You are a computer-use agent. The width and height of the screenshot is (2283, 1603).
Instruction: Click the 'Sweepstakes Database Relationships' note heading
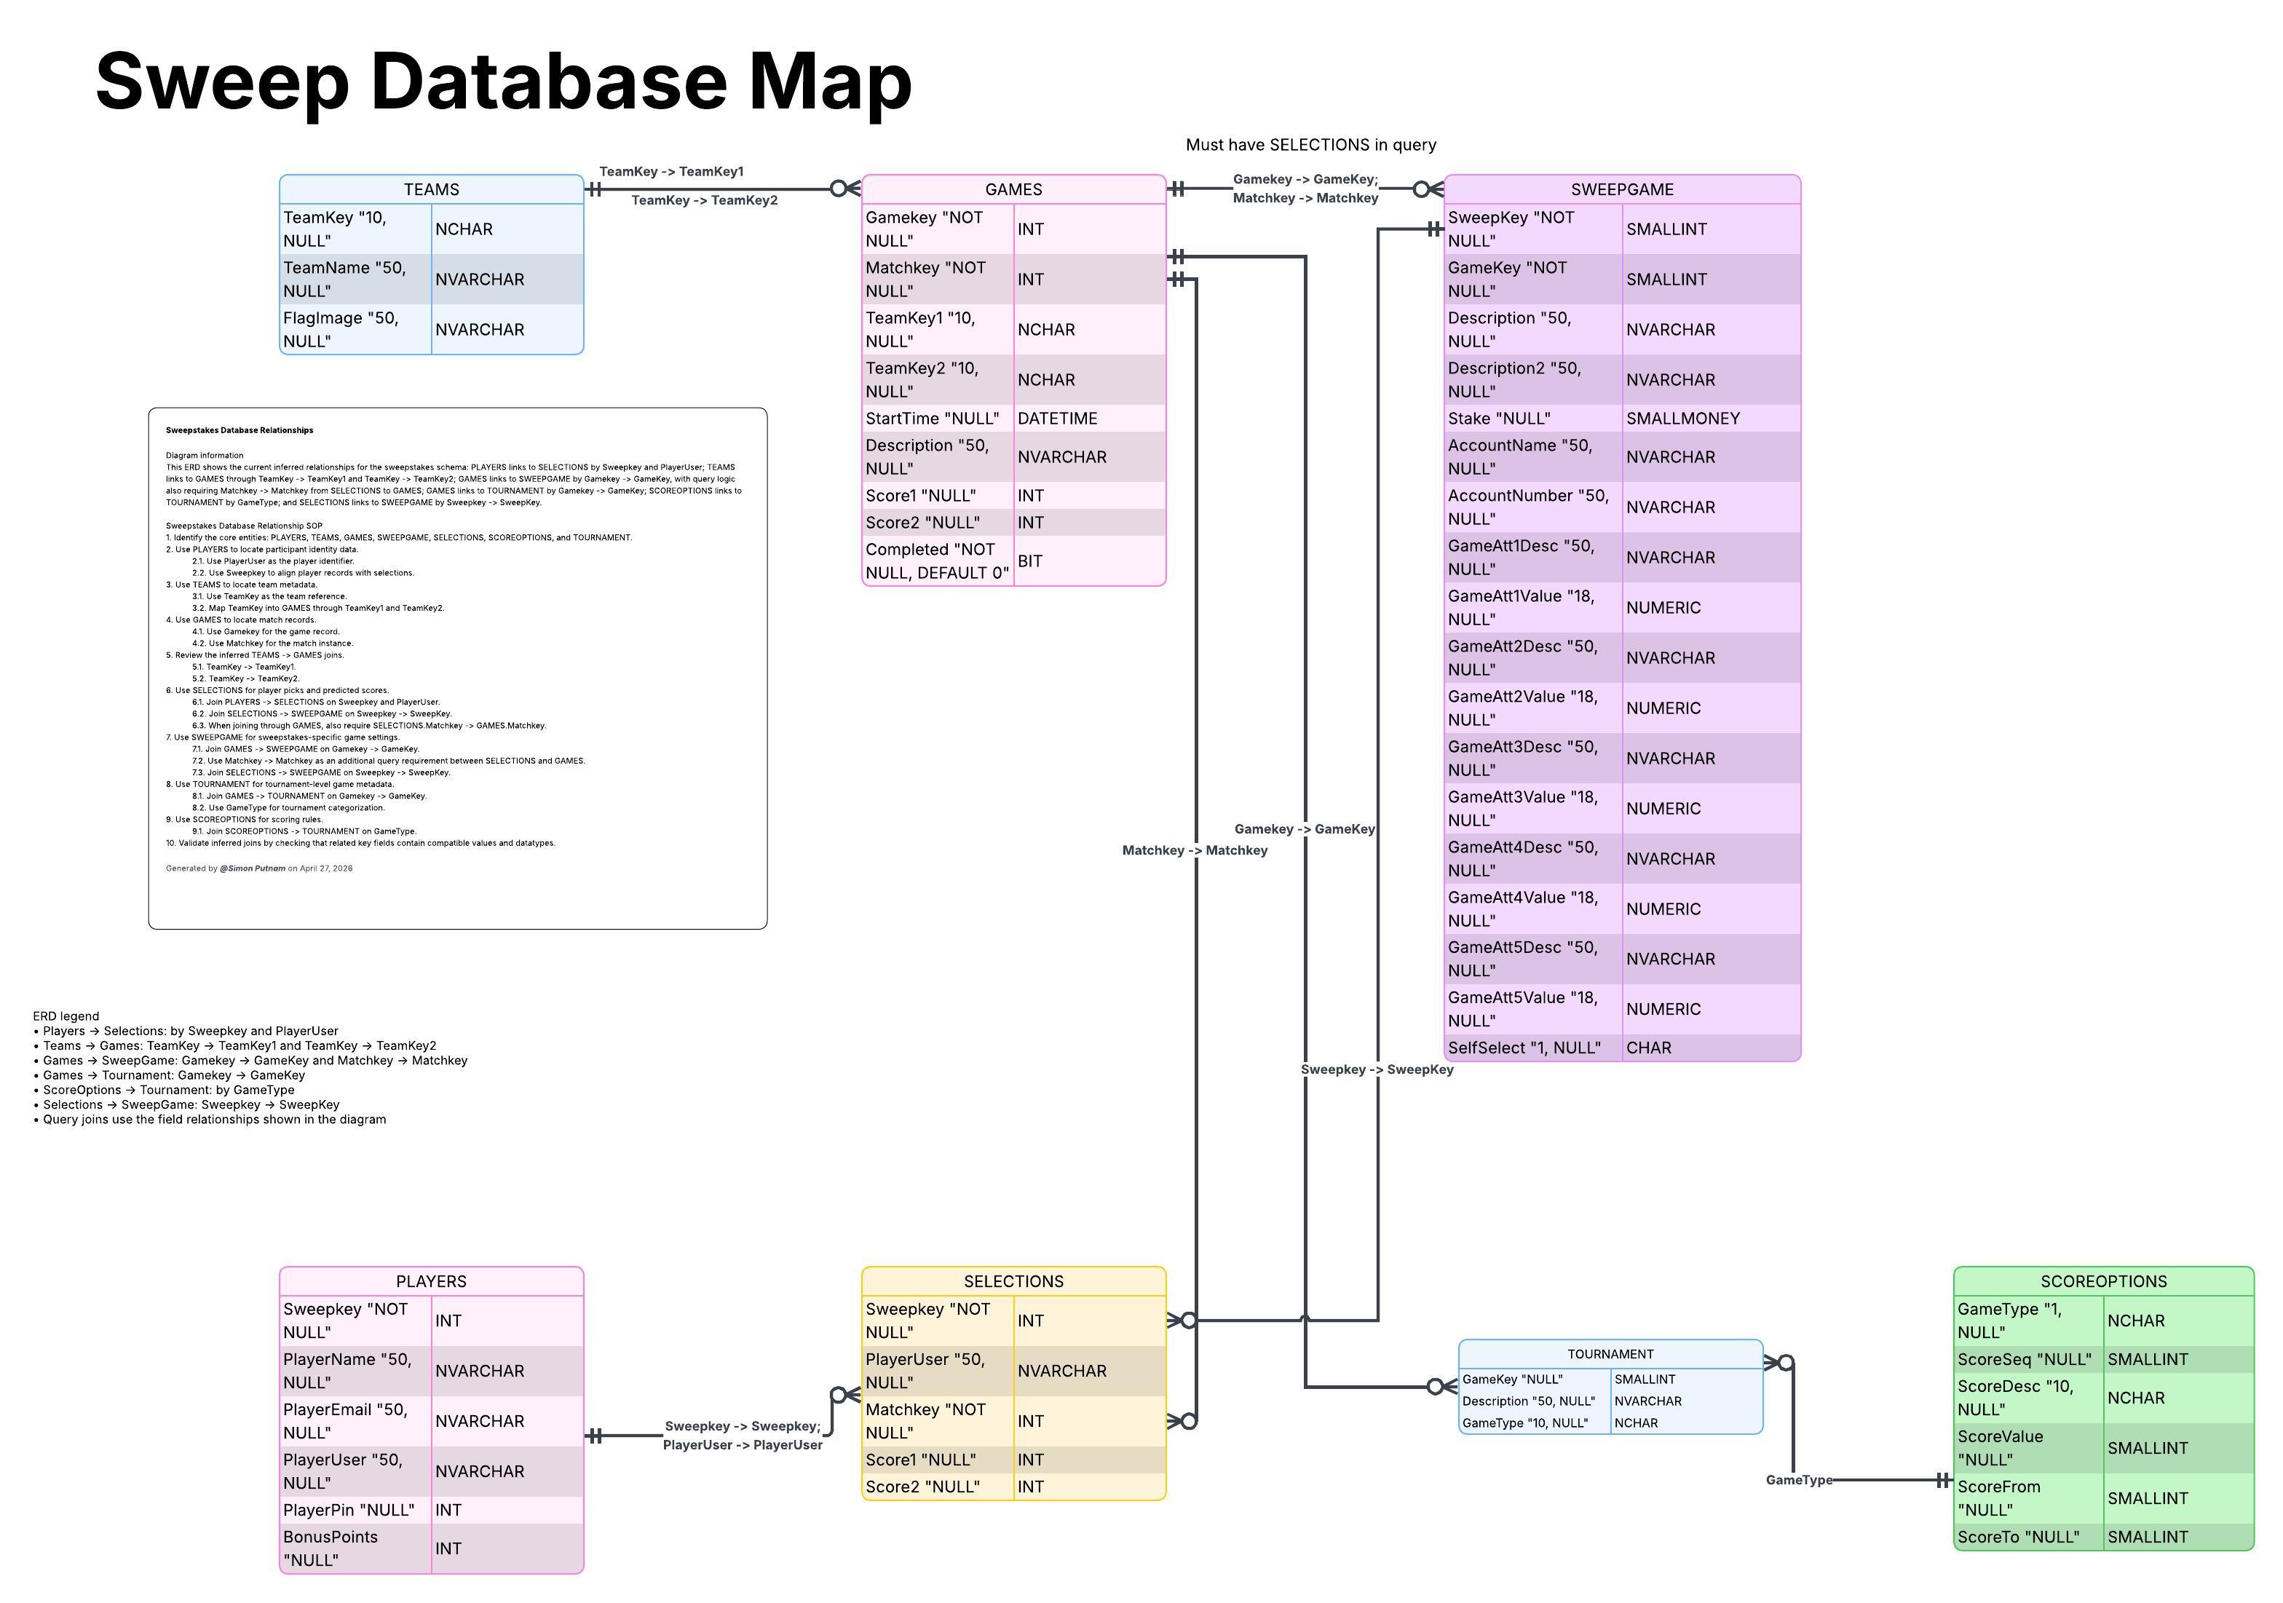[240, 430]
